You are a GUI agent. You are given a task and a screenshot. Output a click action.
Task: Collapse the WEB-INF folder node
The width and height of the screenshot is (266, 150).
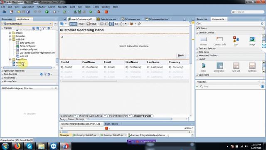pyautogui.click(x=10, y=40)
